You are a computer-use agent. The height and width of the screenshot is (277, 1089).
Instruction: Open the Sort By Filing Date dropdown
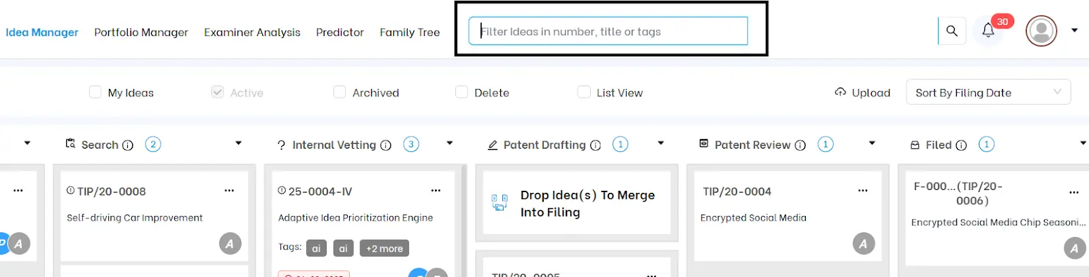(x=988, y=92)
